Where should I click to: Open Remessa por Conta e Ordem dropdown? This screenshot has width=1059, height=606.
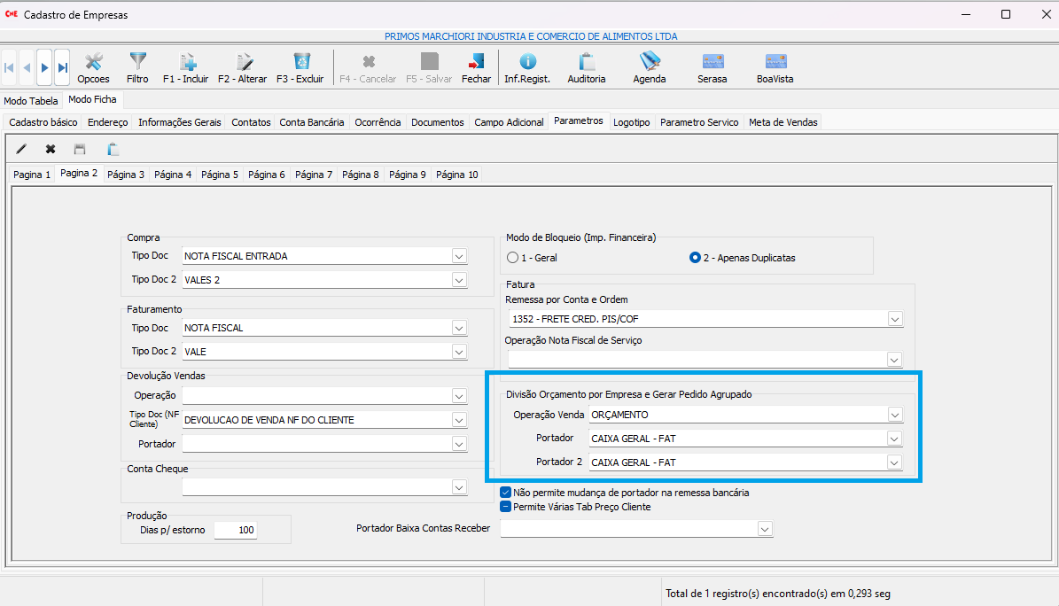click(x=895, y=319)
